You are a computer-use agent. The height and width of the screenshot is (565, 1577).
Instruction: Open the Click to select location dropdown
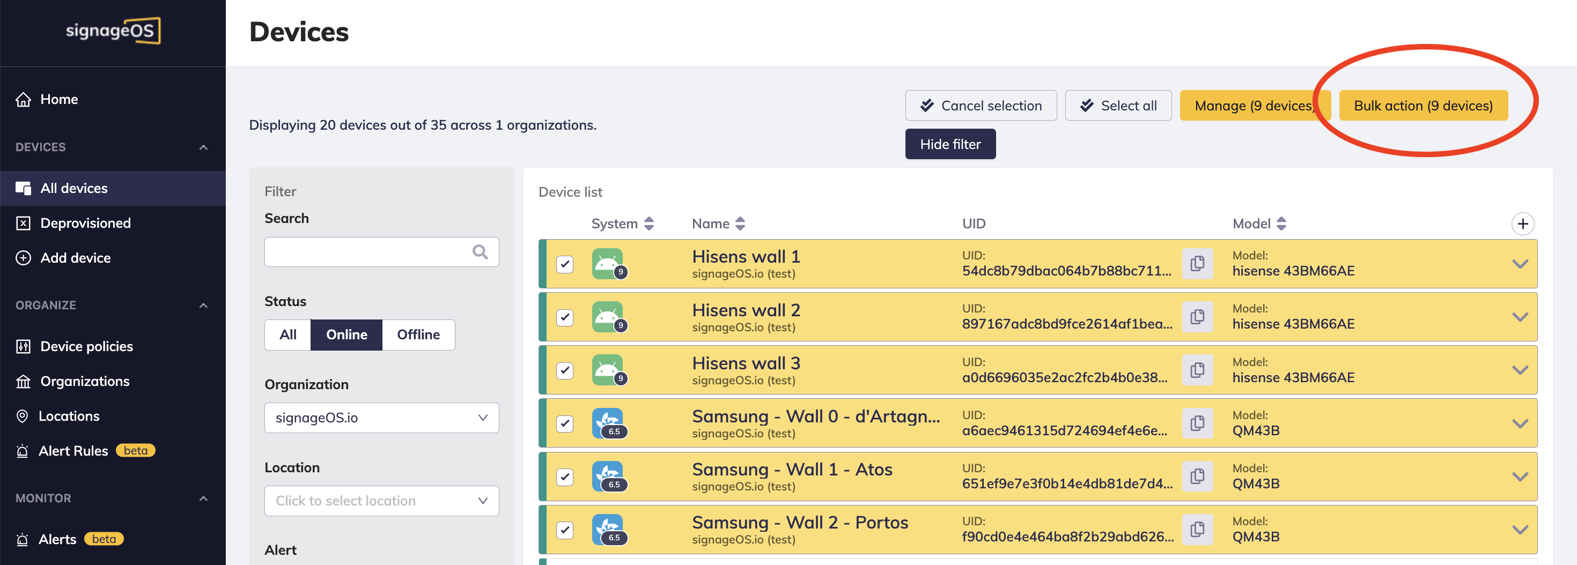(381, 501)
